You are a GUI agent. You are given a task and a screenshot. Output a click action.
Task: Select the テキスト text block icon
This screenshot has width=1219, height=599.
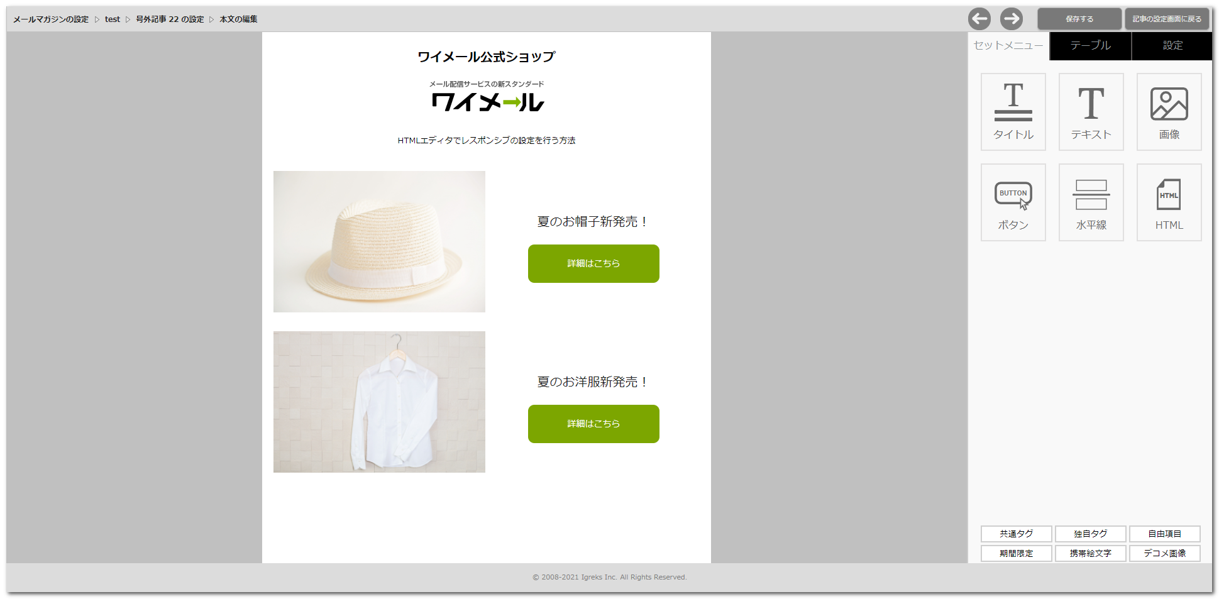pos(1091,112)
